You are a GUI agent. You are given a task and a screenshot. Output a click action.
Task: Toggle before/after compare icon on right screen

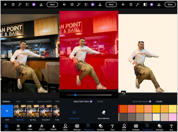[145, 4]
